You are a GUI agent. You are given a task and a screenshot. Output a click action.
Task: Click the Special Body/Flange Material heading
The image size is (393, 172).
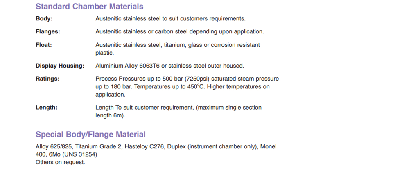pyautogui.click(x=90, y=135)
